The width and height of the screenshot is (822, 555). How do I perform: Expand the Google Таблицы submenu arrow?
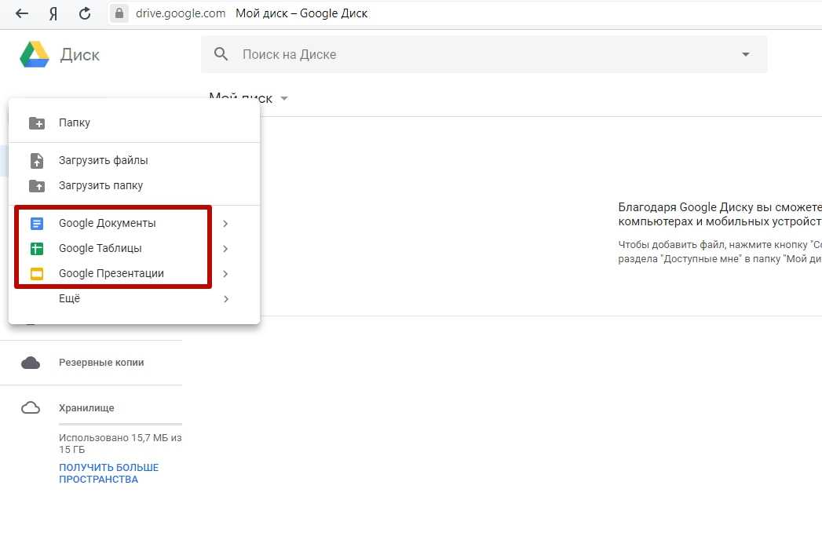(225, 249)
